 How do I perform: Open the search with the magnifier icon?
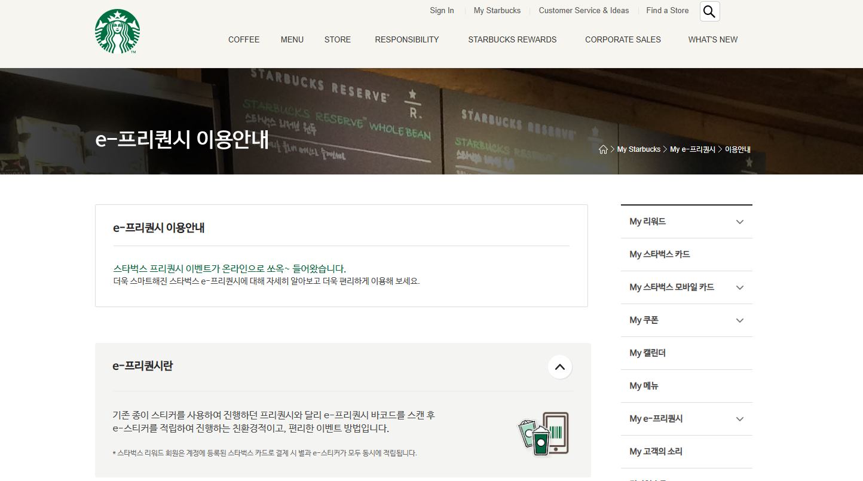709,11
